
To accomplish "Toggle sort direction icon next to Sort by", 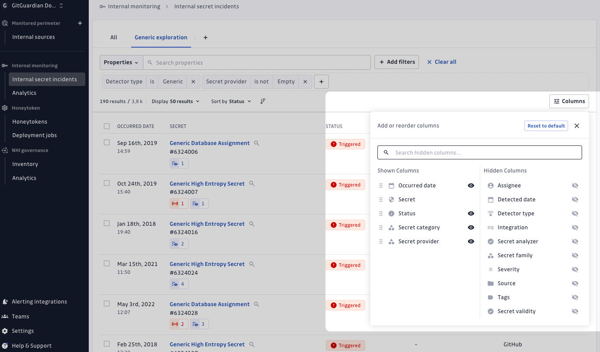I will tap(263, 101).
